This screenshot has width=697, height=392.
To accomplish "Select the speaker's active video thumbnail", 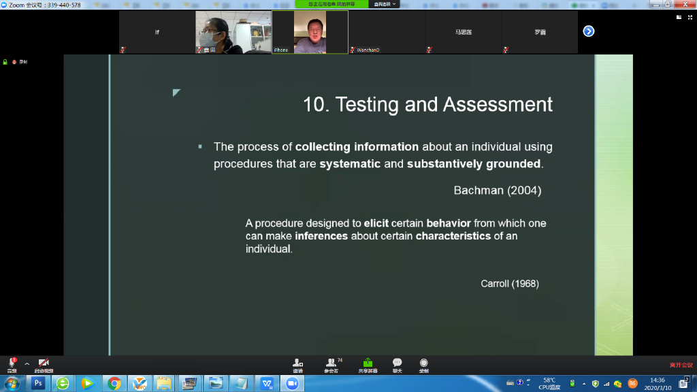I will [x=310, y=31].
